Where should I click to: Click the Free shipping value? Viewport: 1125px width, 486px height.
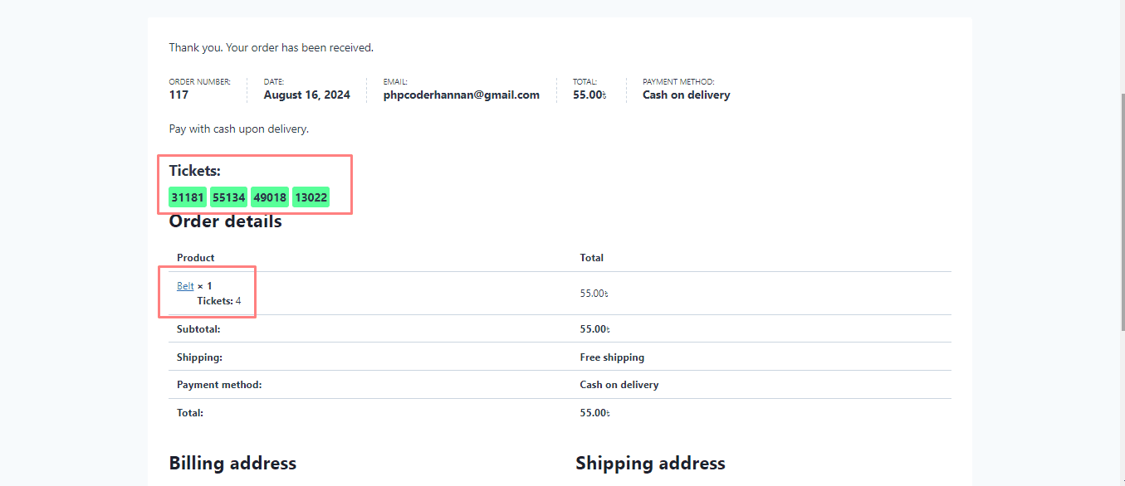pos(612,357)
